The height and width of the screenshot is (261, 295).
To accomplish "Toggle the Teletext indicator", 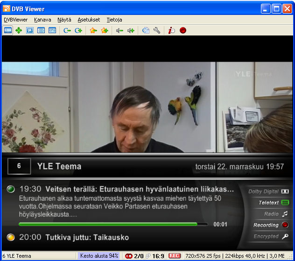I will [x=274, y=203].
